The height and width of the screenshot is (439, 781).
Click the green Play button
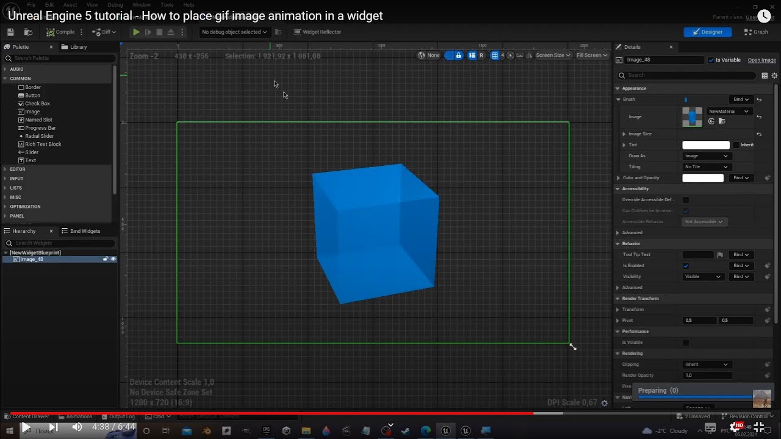tap(136, 32)
